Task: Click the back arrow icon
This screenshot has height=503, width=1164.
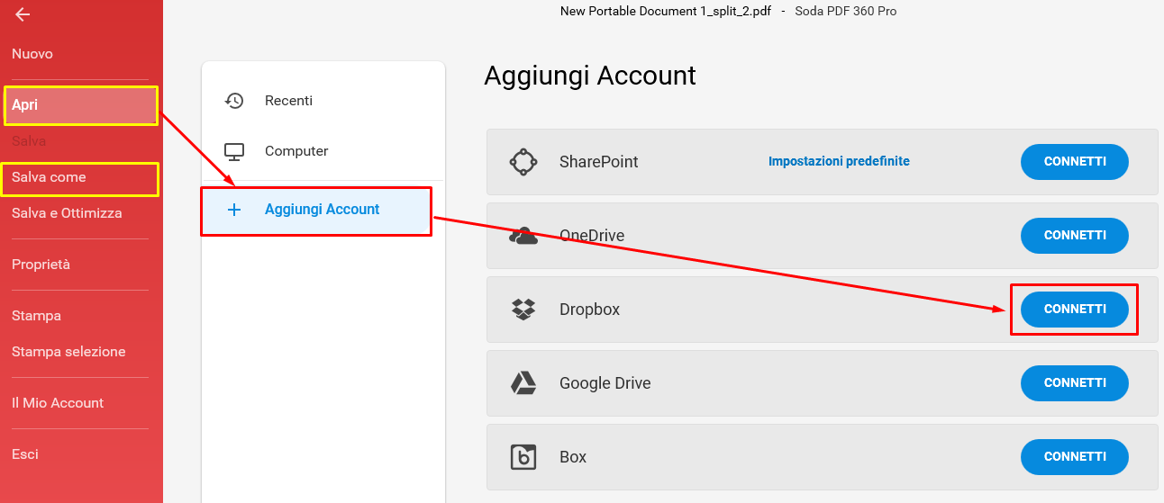Action: click(x=23, y=14)
